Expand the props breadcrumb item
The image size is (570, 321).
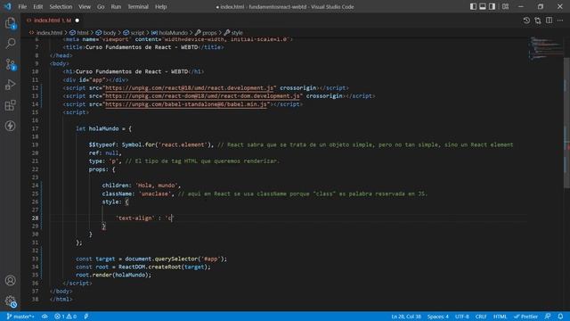[206, 33]
